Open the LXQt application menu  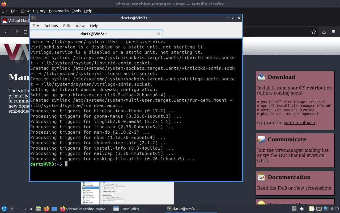pos(4,209)
